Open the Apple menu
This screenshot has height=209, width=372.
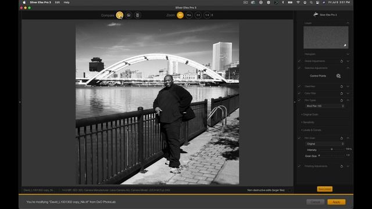pyautogui.click(x=24, y=2)
